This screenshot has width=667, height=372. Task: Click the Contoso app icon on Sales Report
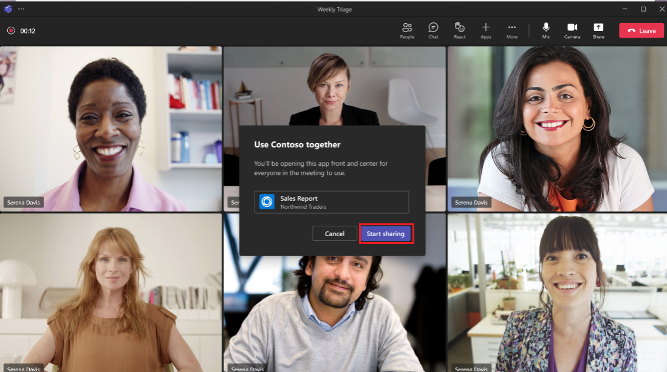[x=266, y=202]
